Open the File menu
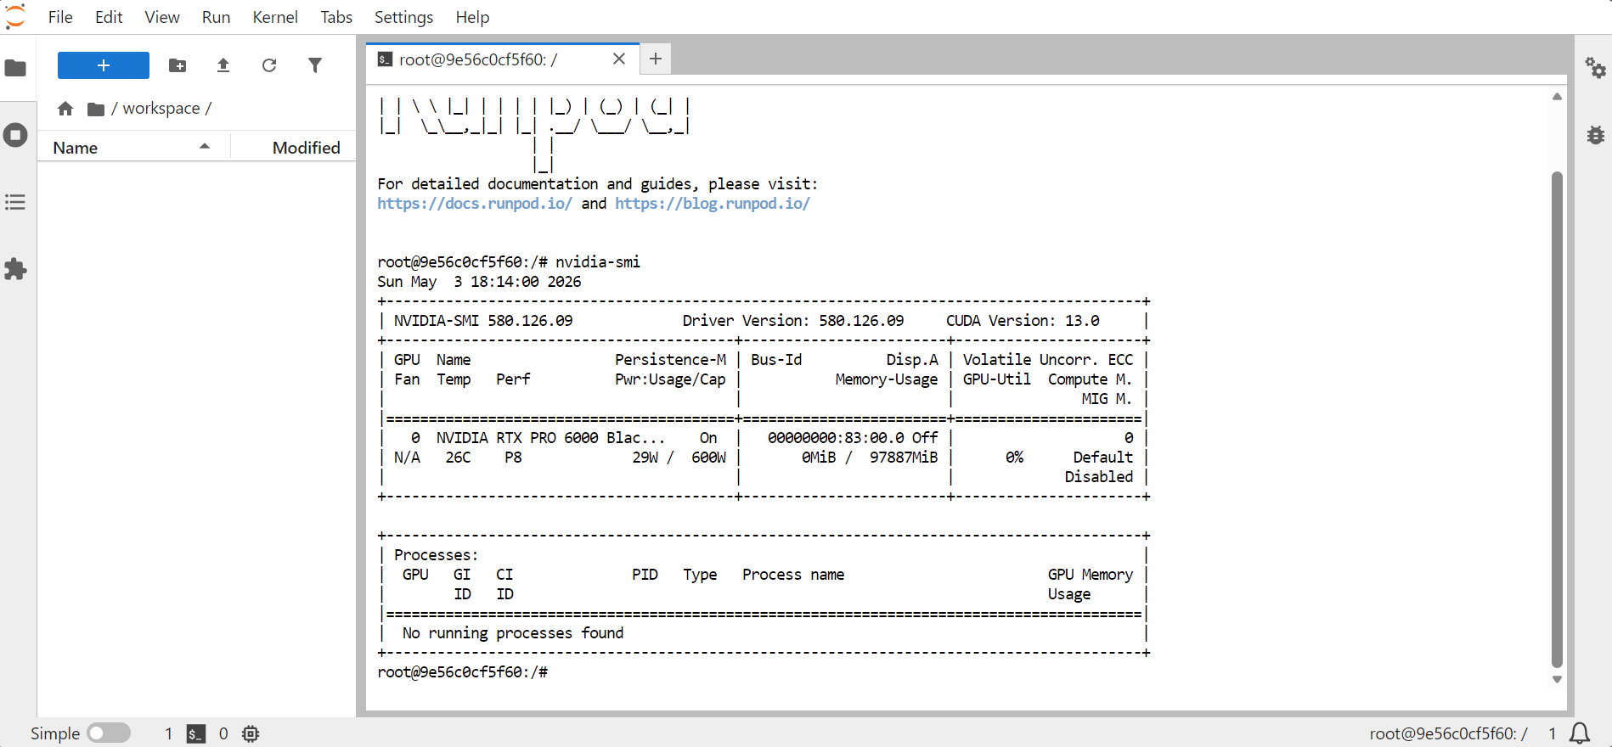The height and width of the screenshot is (747, 1612). click(x=60, y=17)
